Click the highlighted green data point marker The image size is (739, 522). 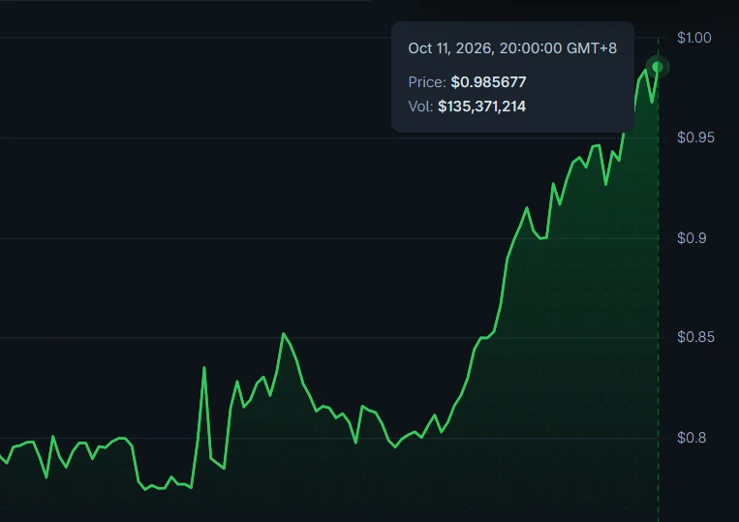point(657,67)
